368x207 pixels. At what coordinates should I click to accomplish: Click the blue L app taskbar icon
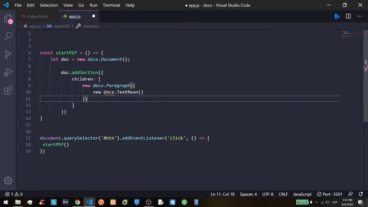tap(53, 202)
